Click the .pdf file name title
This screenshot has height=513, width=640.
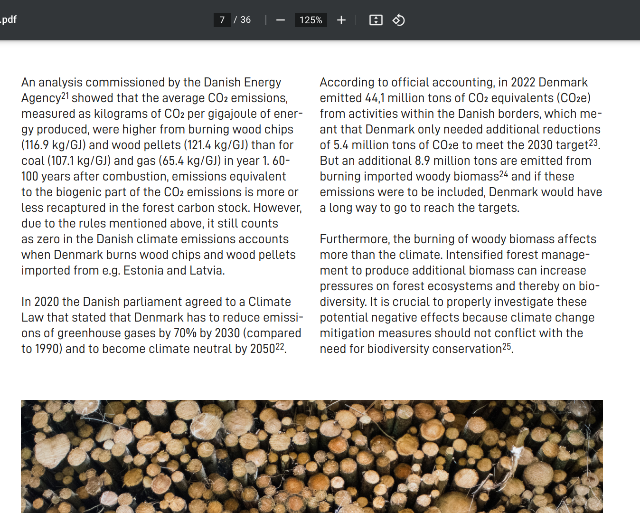(9, 19)
